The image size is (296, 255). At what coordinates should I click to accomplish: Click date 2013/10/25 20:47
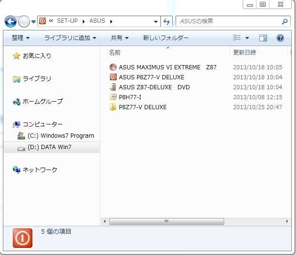click(x=257, y=107)
